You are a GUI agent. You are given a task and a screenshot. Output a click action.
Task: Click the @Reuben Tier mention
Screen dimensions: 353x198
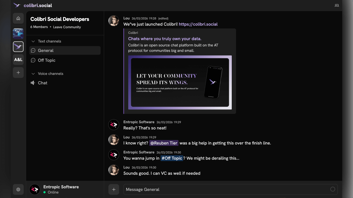(164, 143)
